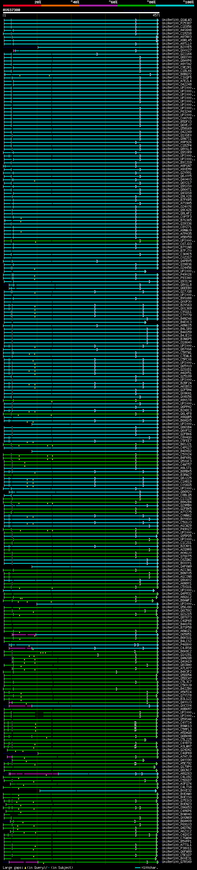This screenshot has width=197, height=870.
Task: Select the UniRef100_B0XE32 label
Action: [x=177, y=790]
